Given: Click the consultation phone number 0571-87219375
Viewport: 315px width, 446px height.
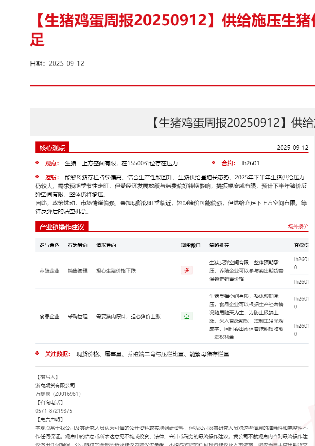Looking at the screenshot, I should tap(54, 411).
